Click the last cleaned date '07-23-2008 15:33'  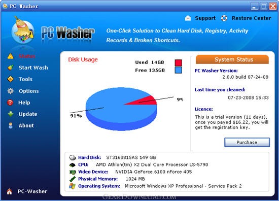[x=248, y=97]
